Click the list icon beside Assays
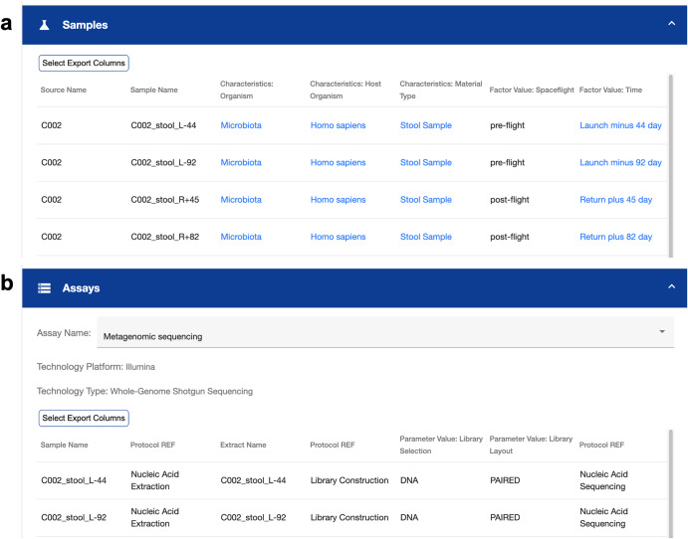 (45, 288)
